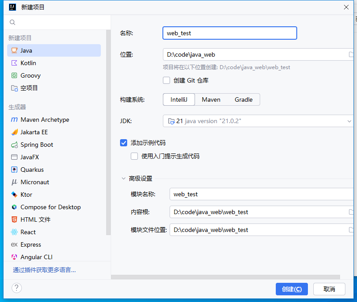Switch build system to Gradle

point(244,99)
